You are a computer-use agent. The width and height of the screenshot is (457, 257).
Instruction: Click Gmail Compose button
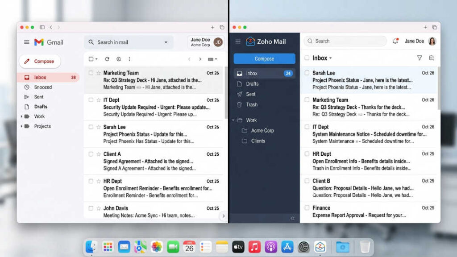pos(40,62)
